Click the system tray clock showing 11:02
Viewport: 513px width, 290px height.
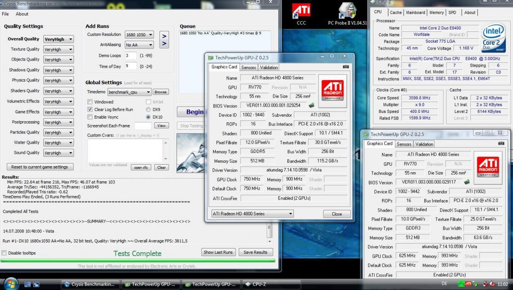[503, 284]
